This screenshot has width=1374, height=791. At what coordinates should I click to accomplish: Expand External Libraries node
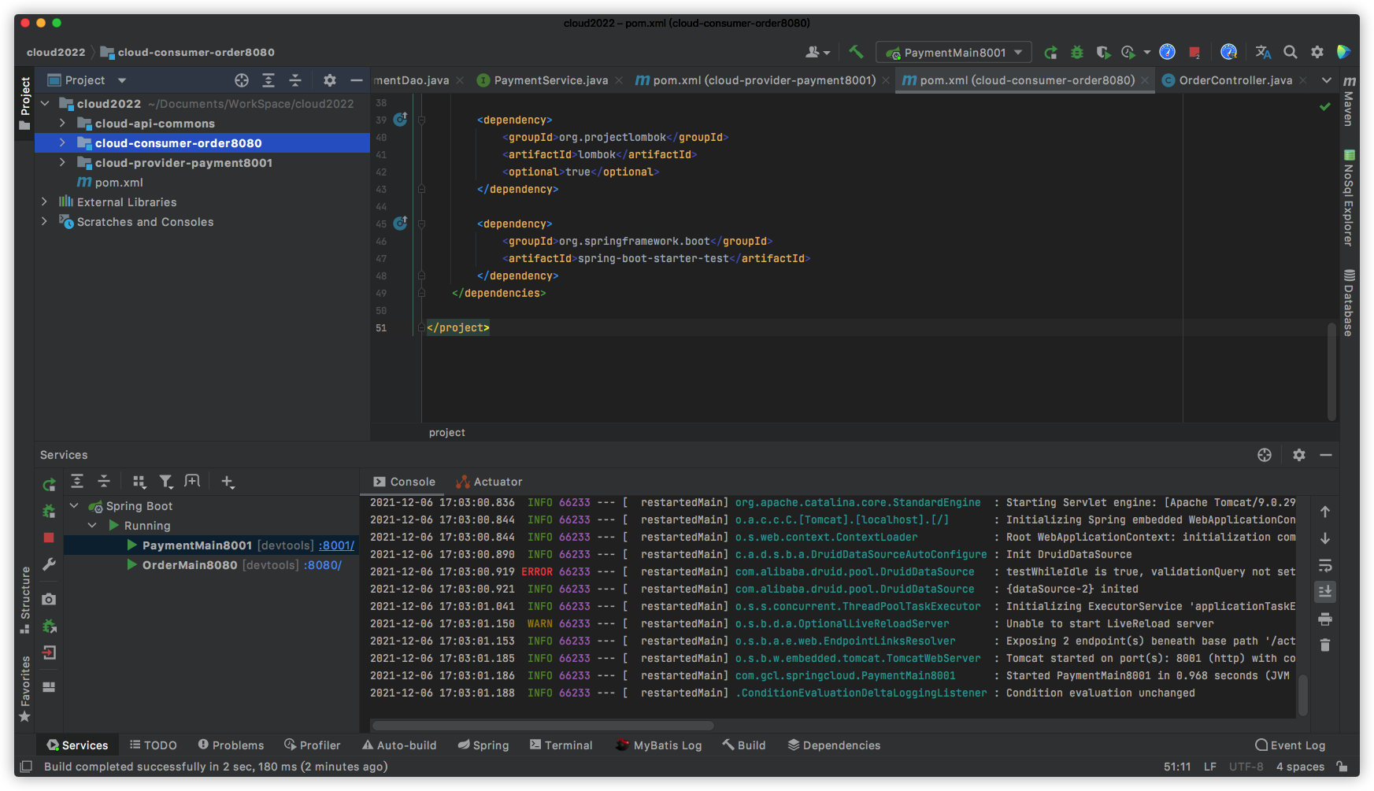tap(44, 201)
